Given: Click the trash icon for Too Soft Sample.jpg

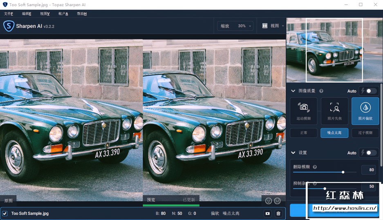Looking at the screenshot, I should (x=278, y=213).
